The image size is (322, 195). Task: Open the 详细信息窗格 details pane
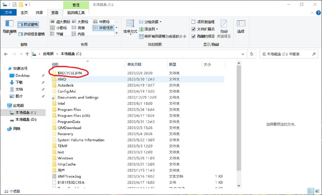pos(32,33)
